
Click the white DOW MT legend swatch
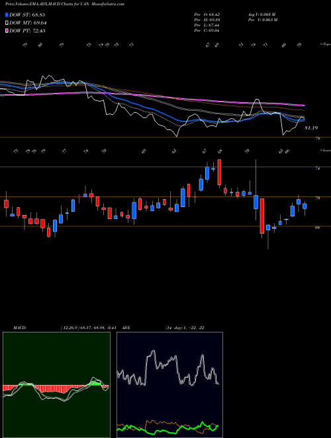[7, 23]
